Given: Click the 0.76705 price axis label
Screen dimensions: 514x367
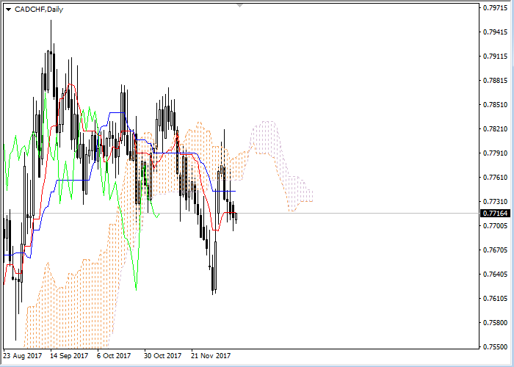Looking at the screenshot, I should pyautogui.click(x=496, y=250).
